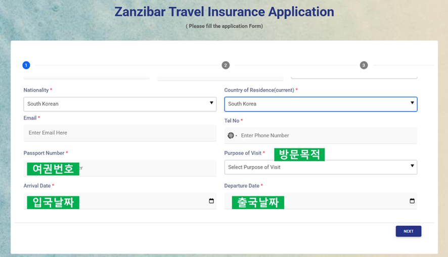Open the Departure Date calendar icon
The height and width of the screenshot is (257, 448).
pyautogui.click(x=412, y=201)
